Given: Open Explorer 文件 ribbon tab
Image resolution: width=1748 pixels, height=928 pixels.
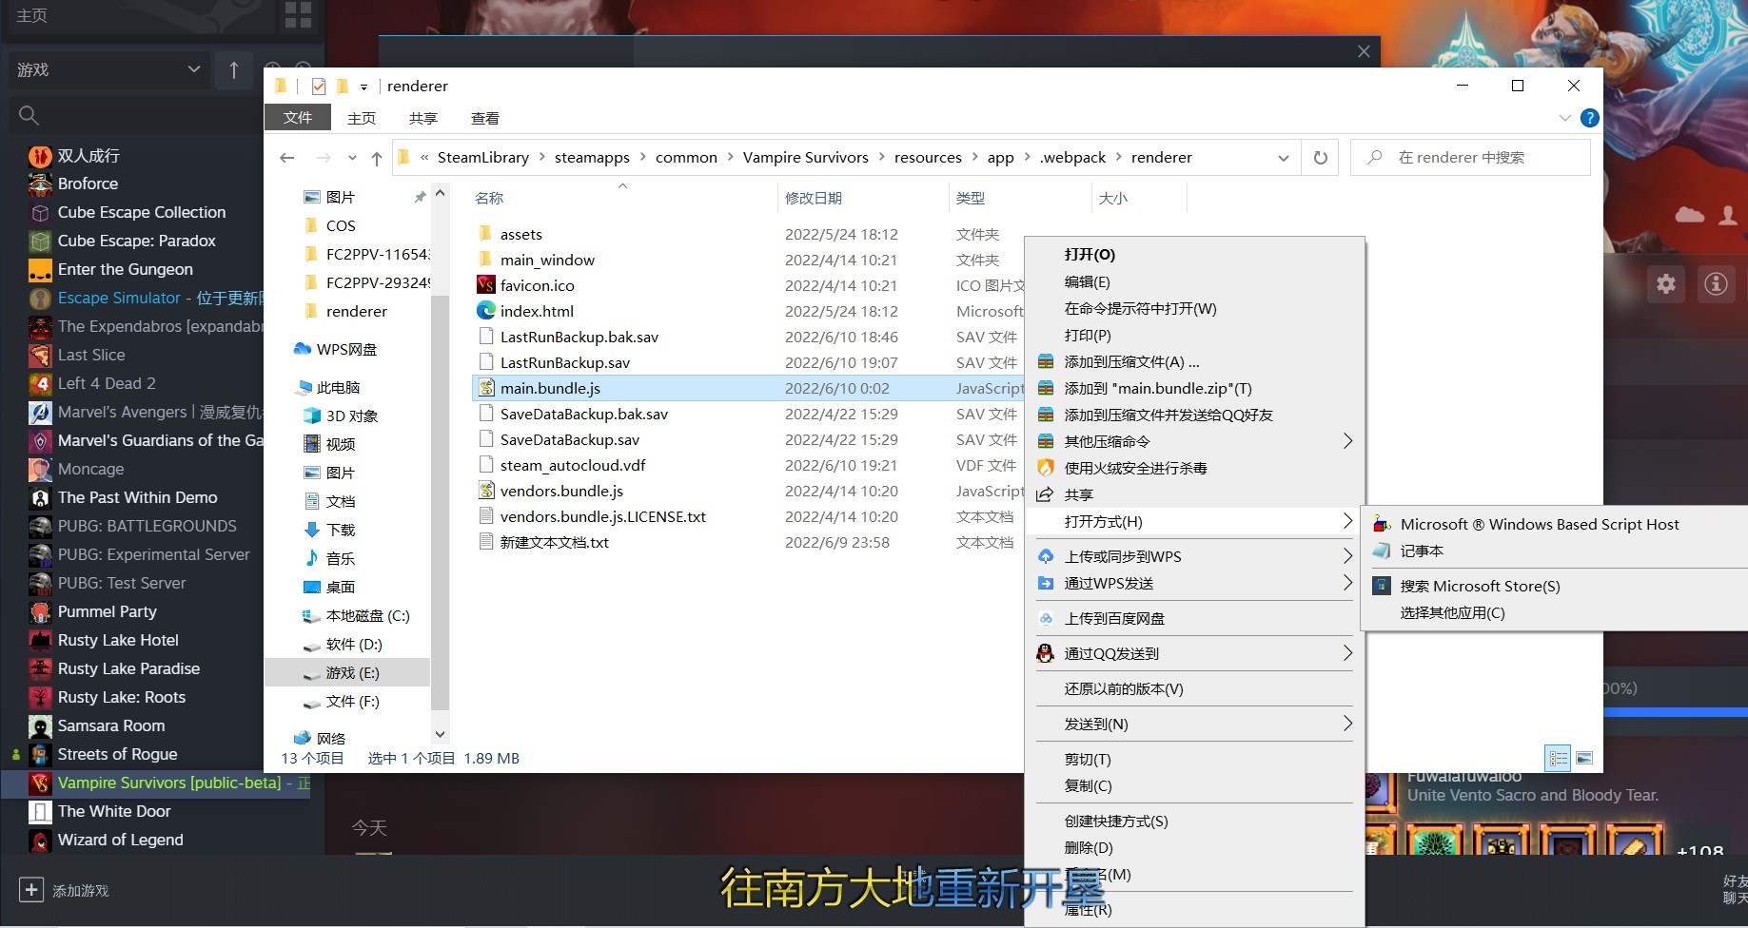Looking at the screenshot, I should [x=298, y=118].
